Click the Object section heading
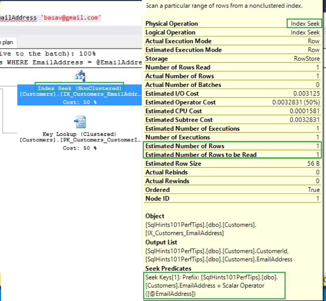 point(155,216)
